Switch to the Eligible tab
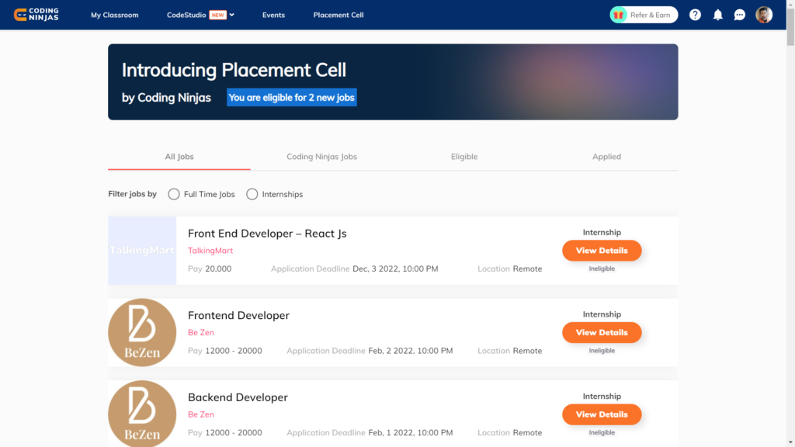 464,157
